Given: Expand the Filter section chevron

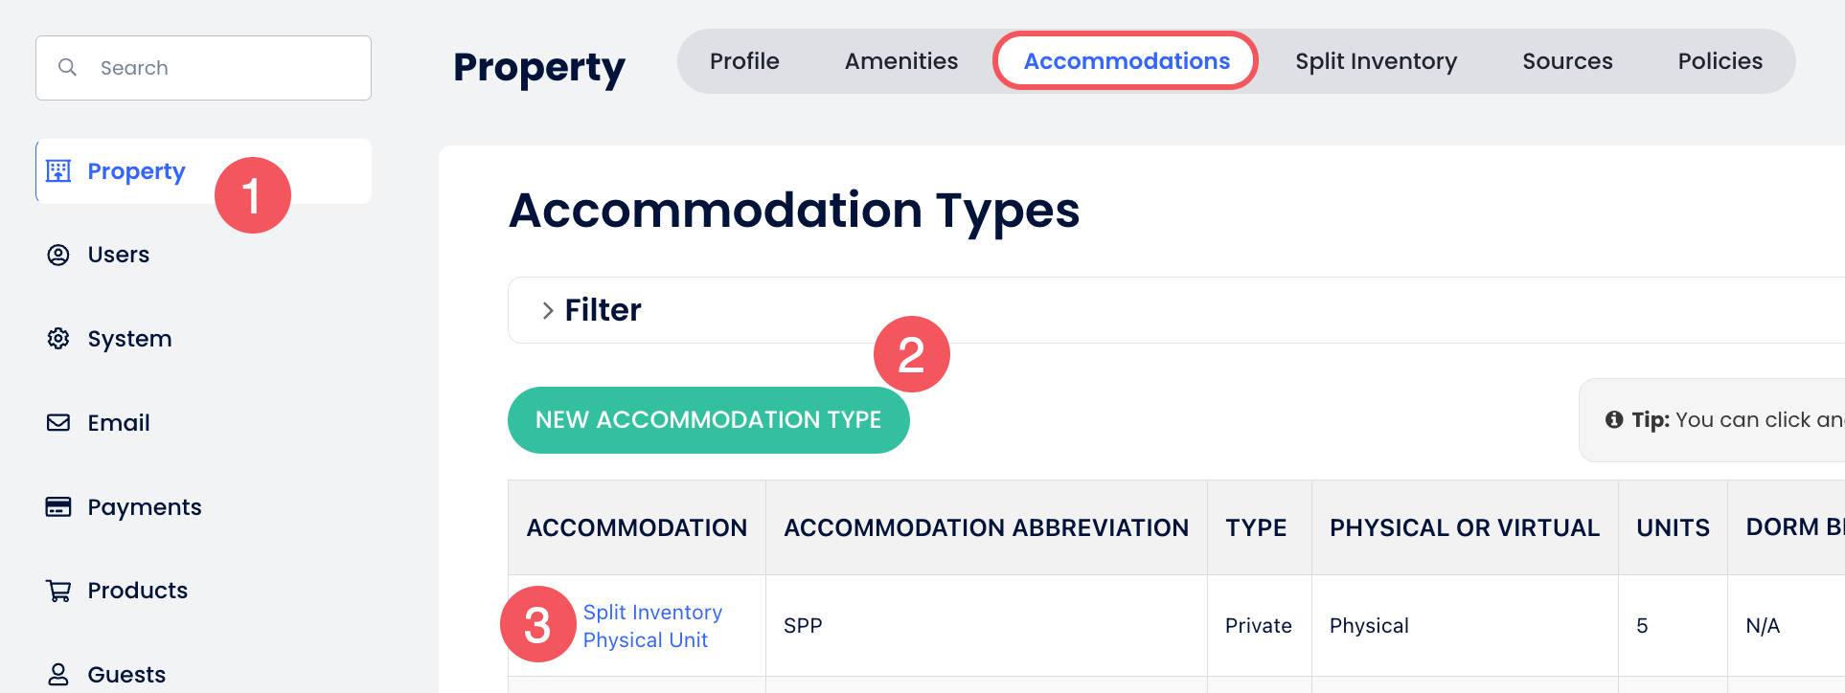Looking at the screenshot, I should 548,310.
